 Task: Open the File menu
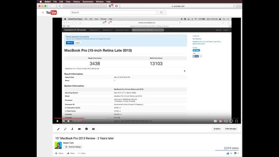(55, 2)
